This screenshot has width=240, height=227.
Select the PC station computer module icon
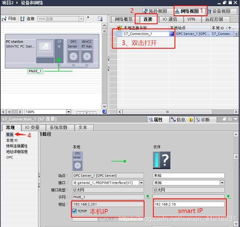tap(45, 51)
